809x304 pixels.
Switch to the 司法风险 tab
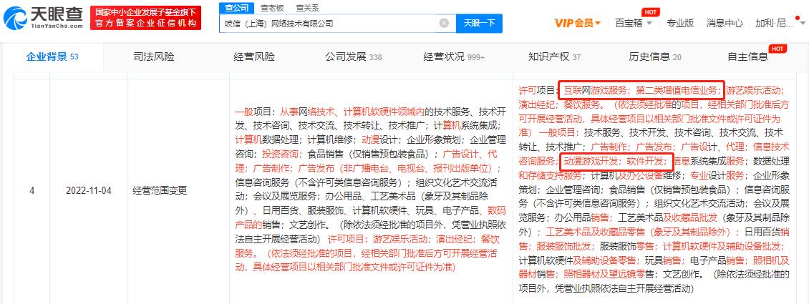click(x=154, y=57)
